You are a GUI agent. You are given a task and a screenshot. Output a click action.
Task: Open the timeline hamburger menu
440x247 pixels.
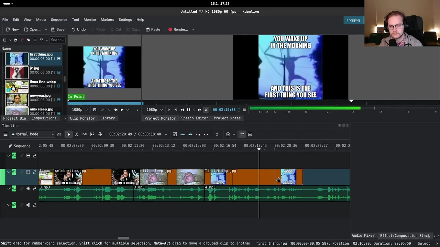[5, 134]
